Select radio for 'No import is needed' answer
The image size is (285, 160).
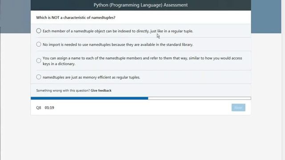39,44
